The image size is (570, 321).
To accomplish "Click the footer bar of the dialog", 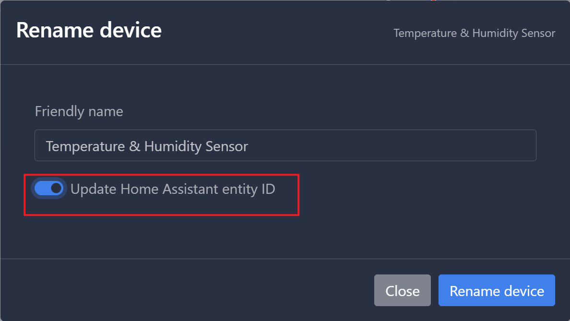I will pos(192,290).
